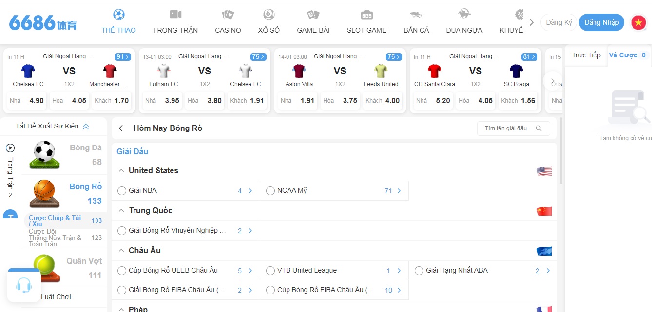The width and height of the screenshot is (652, 312).
Task: Click the Vietnam flag language icon
Action: (x=638, y=22)
